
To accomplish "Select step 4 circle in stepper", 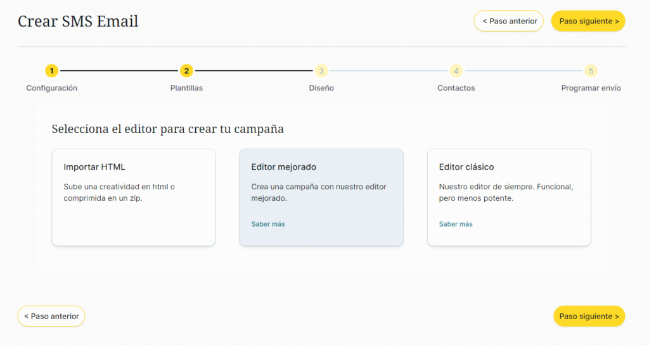I will [x=456, y=71].
